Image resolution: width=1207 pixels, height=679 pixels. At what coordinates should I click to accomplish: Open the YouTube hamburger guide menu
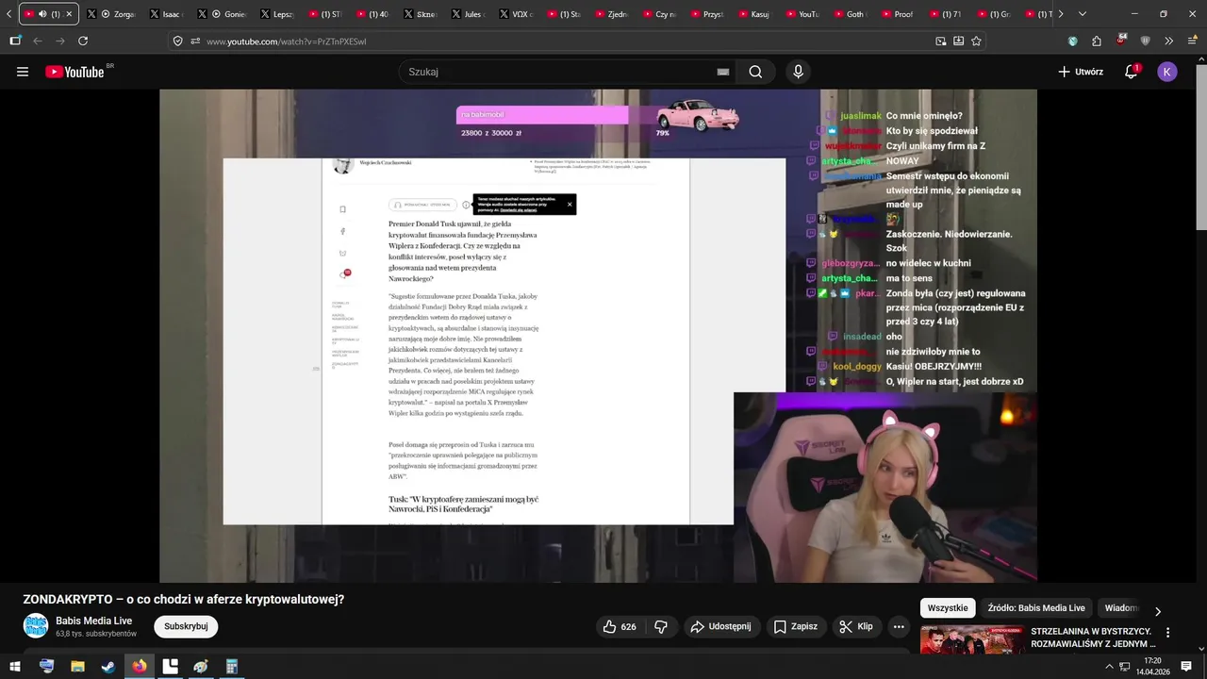pos(23,72)
